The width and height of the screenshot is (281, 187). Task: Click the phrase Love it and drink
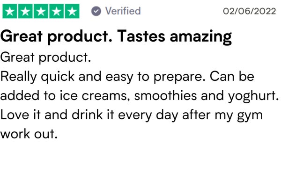52,115
